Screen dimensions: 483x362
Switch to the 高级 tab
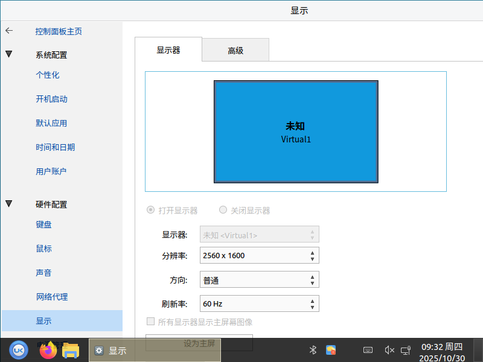[x=235, y=50]
